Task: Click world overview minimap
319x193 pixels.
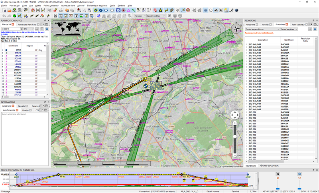Action: (67, 28)
